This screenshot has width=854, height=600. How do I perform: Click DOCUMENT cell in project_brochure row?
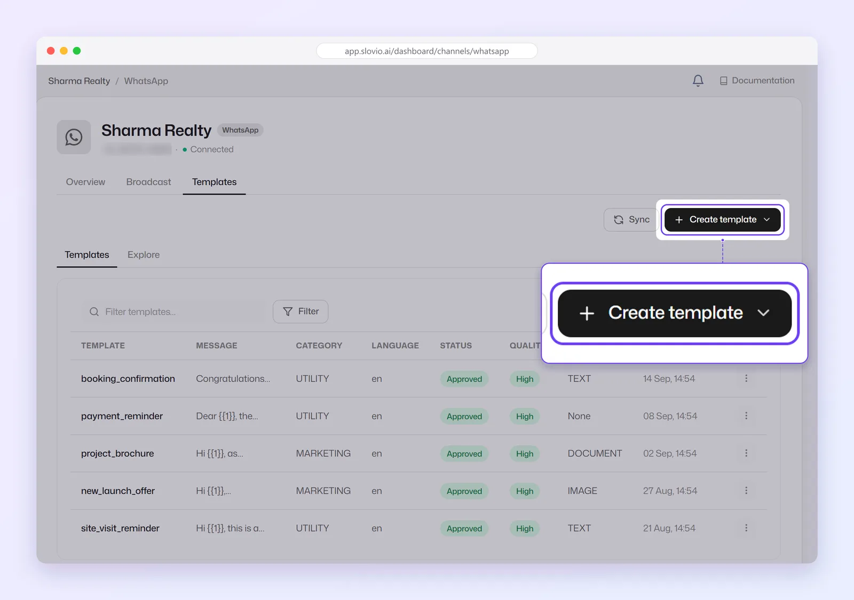(x=595, y=453)
